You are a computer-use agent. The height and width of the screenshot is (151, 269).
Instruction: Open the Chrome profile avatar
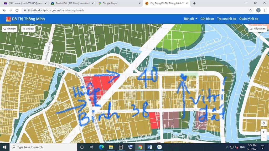(x=258, y=10)
